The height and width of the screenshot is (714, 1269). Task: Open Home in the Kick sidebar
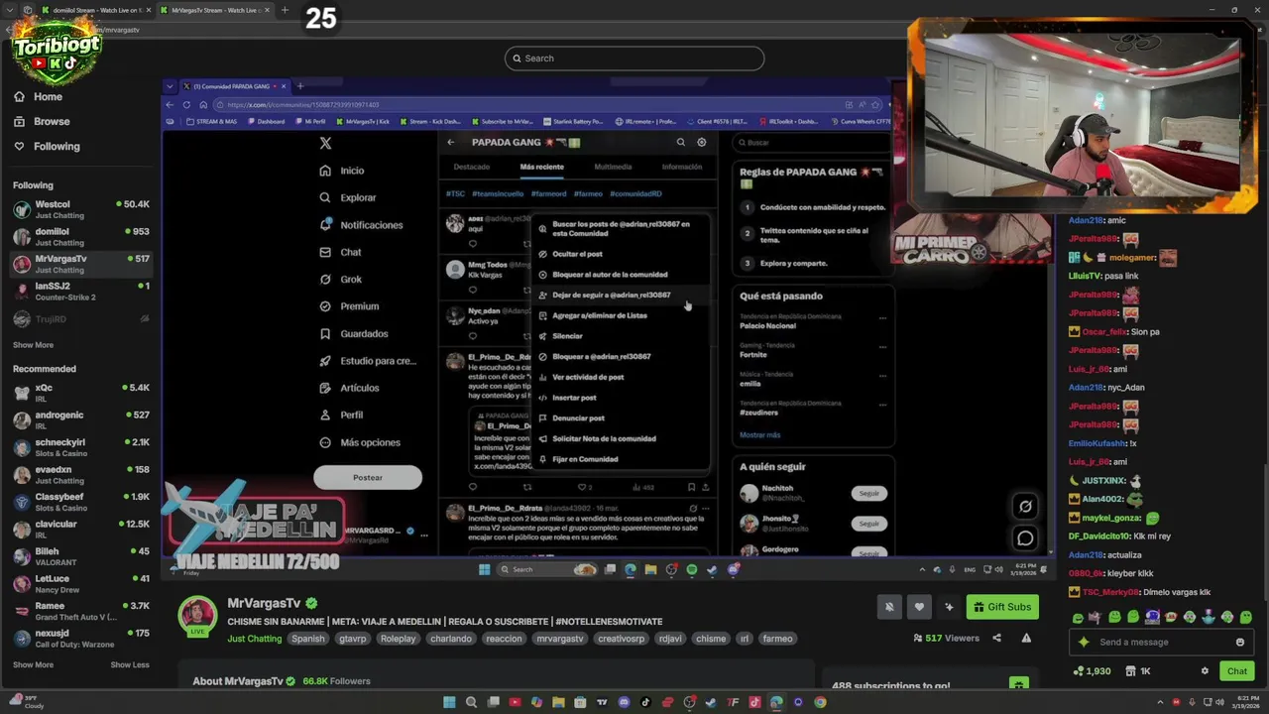coord(47,96)
